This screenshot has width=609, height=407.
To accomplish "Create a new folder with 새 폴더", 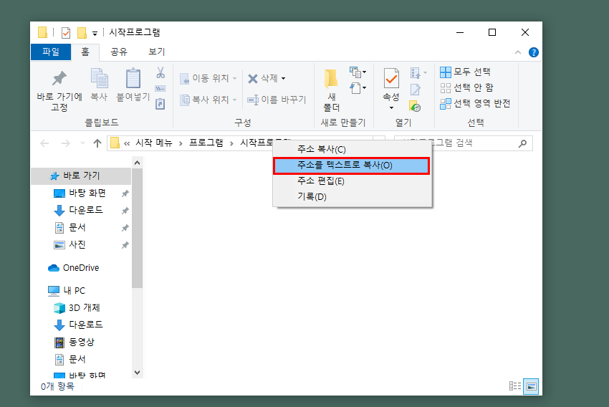I will pyautogui.click(x=331, y=89).
